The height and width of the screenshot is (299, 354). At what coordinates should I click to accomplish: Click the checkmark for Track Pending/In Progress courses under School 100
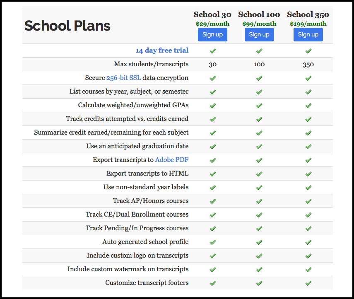click(259, 228)
